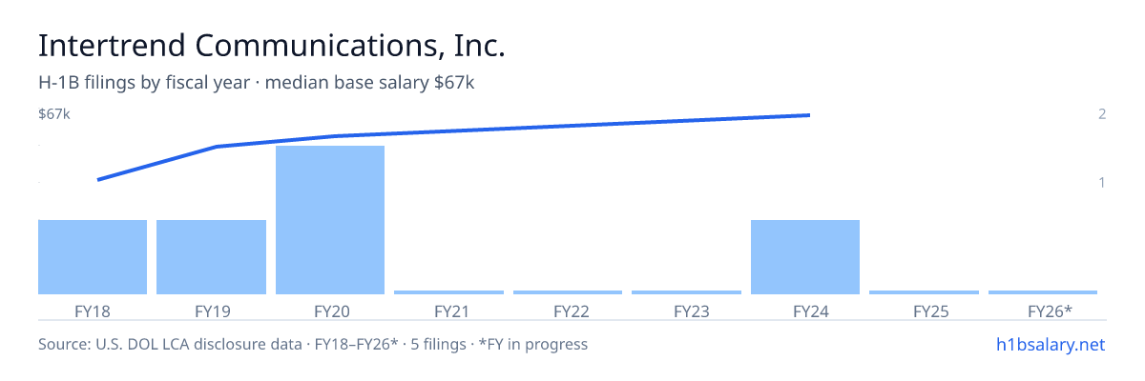Click the small FY22 bar
Screen dimensions: 1145x381
[568, 292]
